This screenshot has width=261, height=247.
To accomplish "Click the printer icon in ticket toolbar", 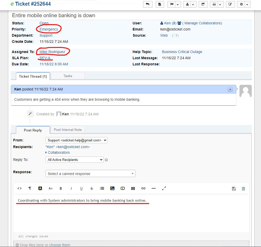I will (x=214, y=4).
